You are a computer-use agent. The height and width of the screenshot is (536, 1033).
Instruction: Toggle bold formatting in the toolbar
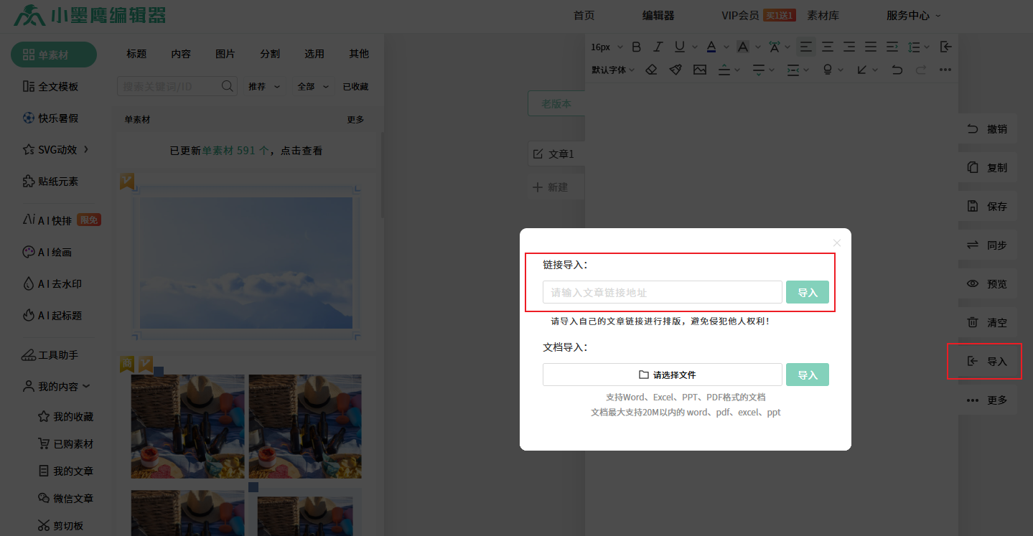636,47
